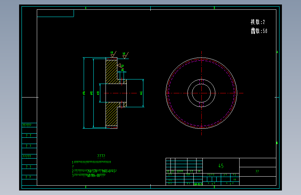Screen dimensions: 301x195
Task: Pick the lower yellow hatched section area
Action: [x=111, y=114]
